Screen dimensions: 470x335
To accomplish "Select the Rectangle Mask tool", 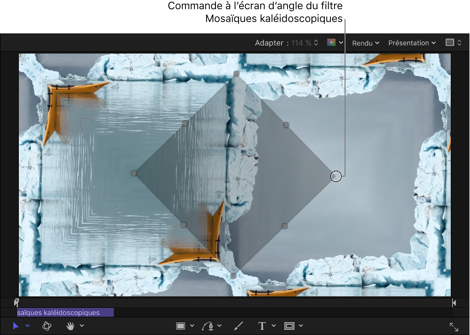I will (x=289, y=326).
